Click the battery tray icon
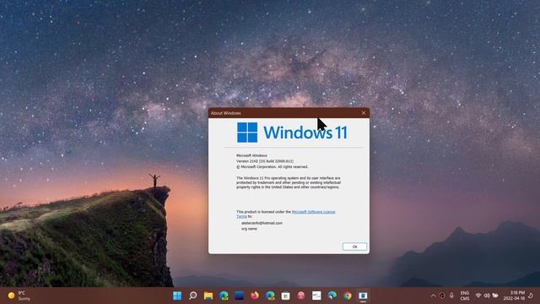The height and width of the screenshot is (304, 540). point(495,296)
